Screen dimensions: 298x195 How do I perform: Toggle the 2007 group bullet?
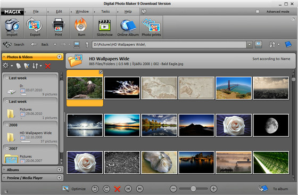click(7, 149)
